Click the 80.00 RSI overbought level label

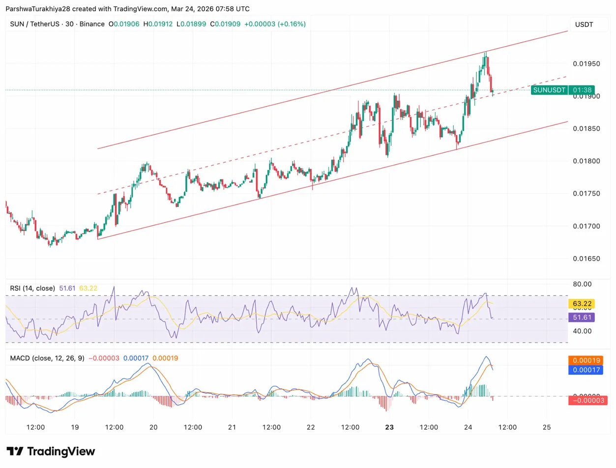pos(582,284)
